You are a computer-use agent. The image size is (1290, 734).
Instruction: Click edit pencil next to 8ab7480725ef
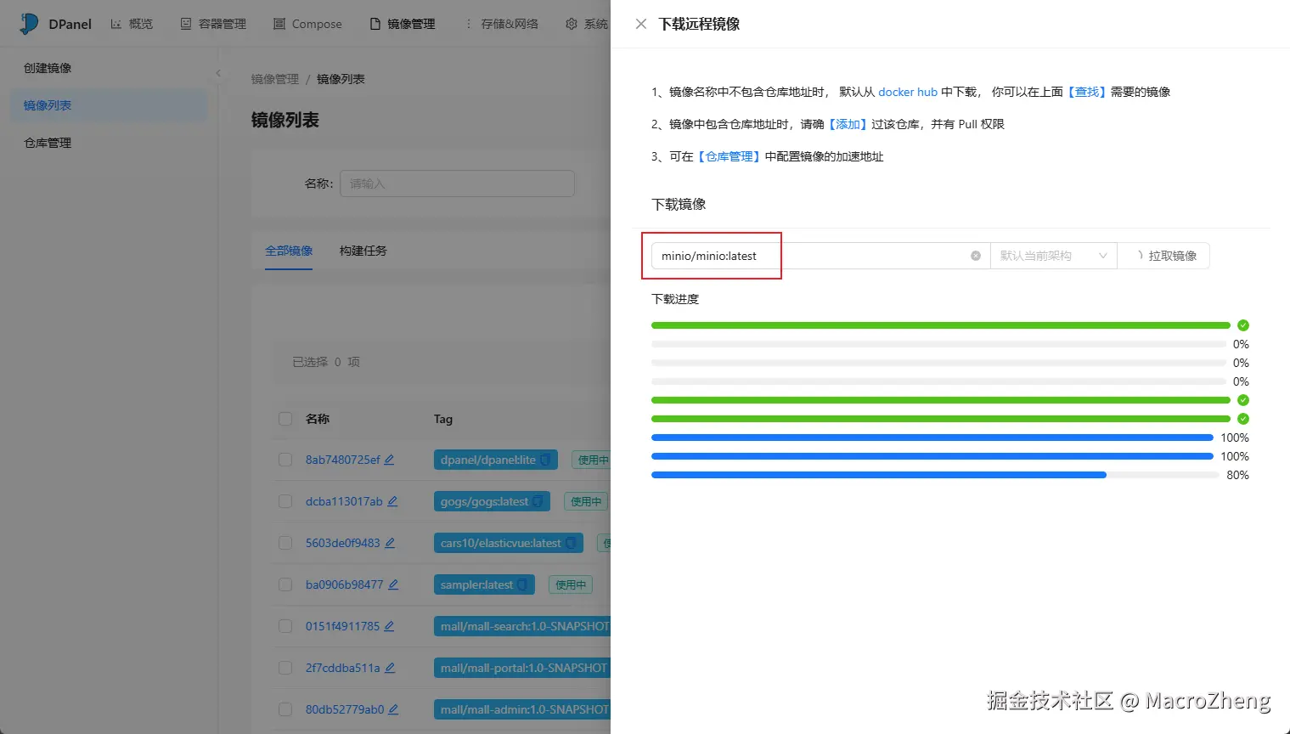[x=389, y=460]
